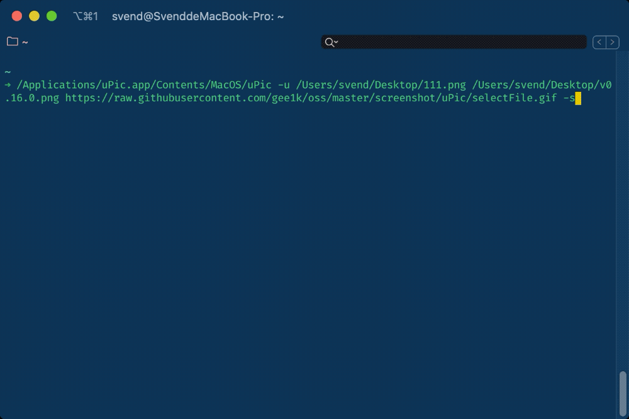
Task: Open the search magnifier options dropdown
Action: point(331,42)
